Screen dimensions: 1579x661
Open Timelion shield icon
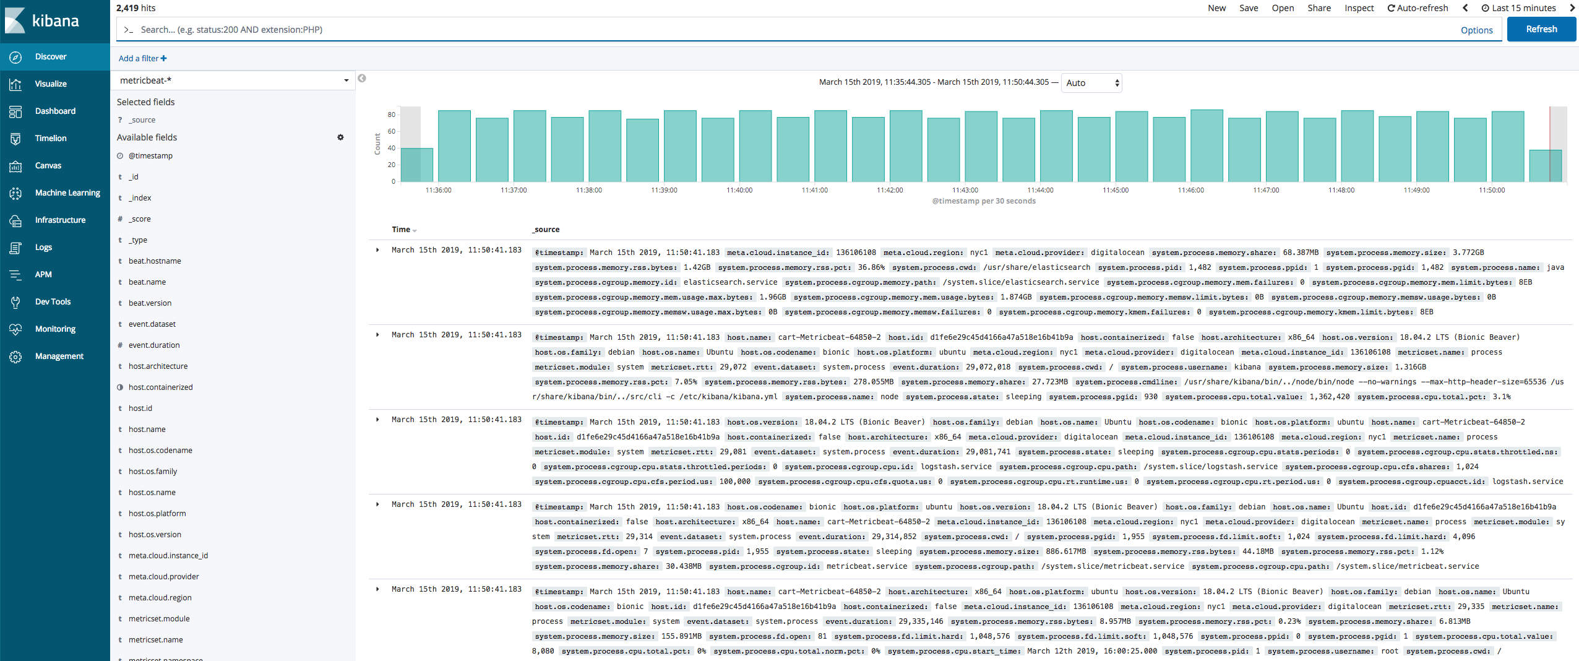[15, 139]
